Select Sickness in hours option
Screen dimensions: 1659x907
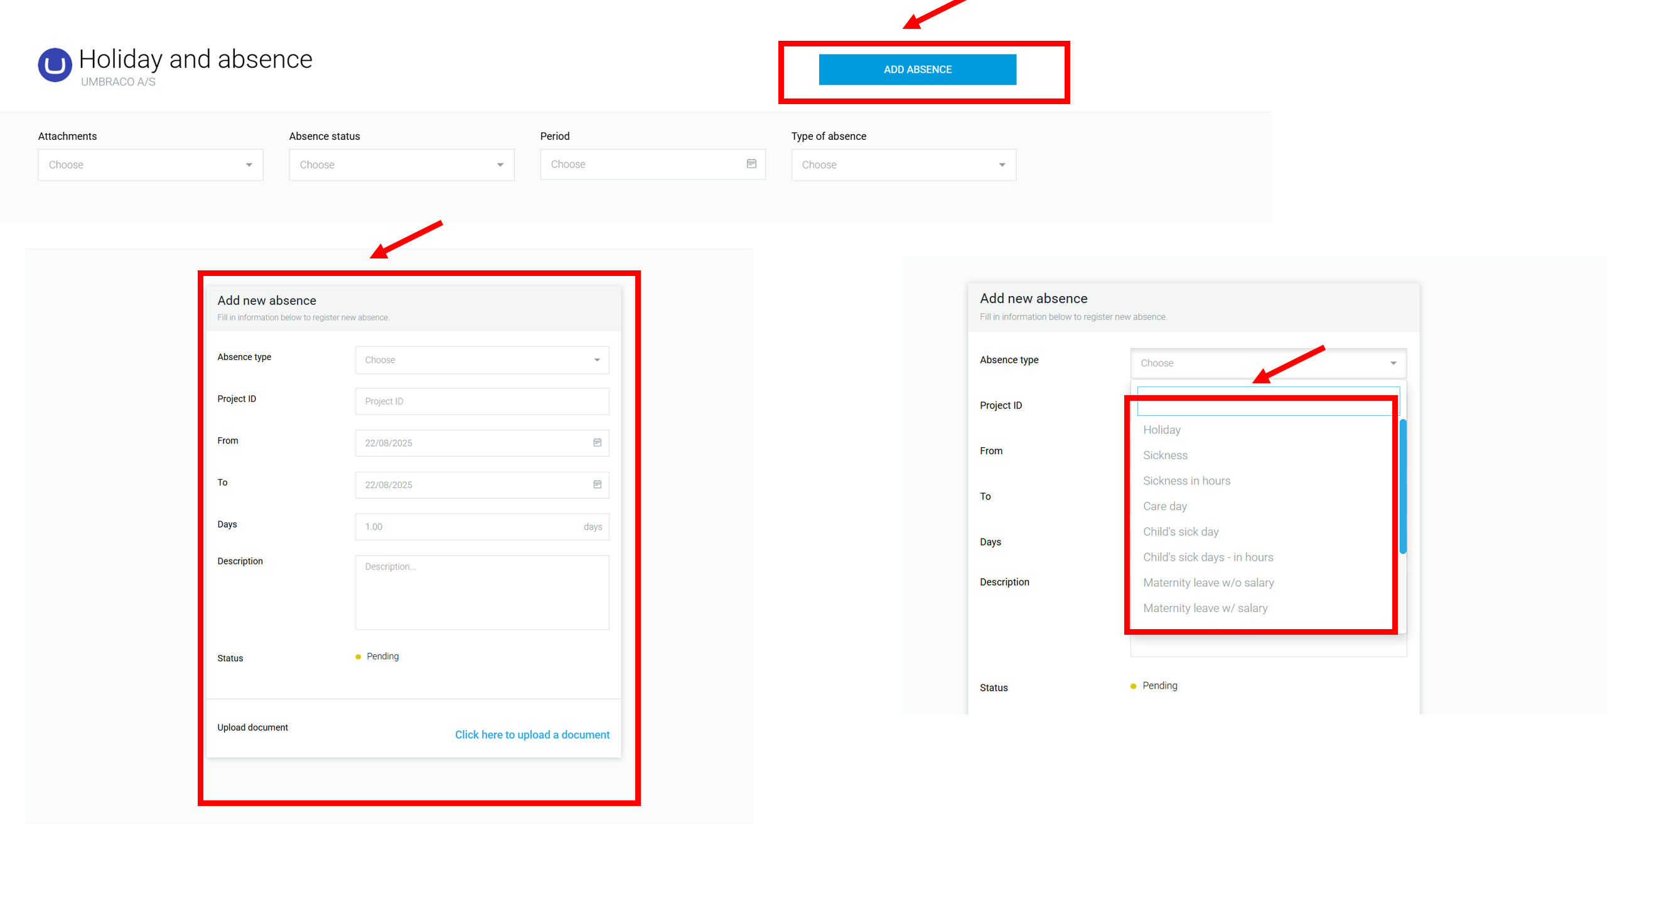pyautogui.click(x=1186, y=480)
